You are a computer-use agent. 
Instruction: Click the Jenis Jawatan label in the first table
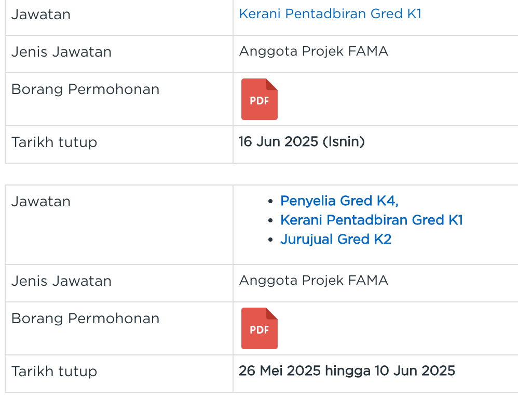point(61,52)
